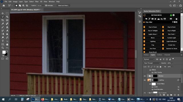Open the workspace switcher dropdown

[175, 6]
